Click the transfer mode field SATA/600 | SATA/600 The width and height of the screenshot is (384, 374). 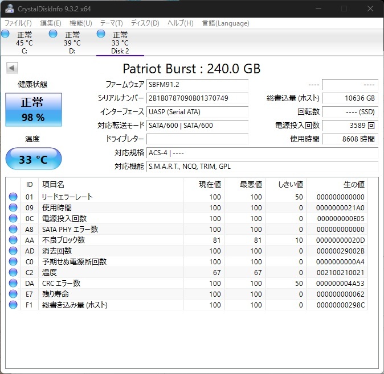click(x=197, y=126)
